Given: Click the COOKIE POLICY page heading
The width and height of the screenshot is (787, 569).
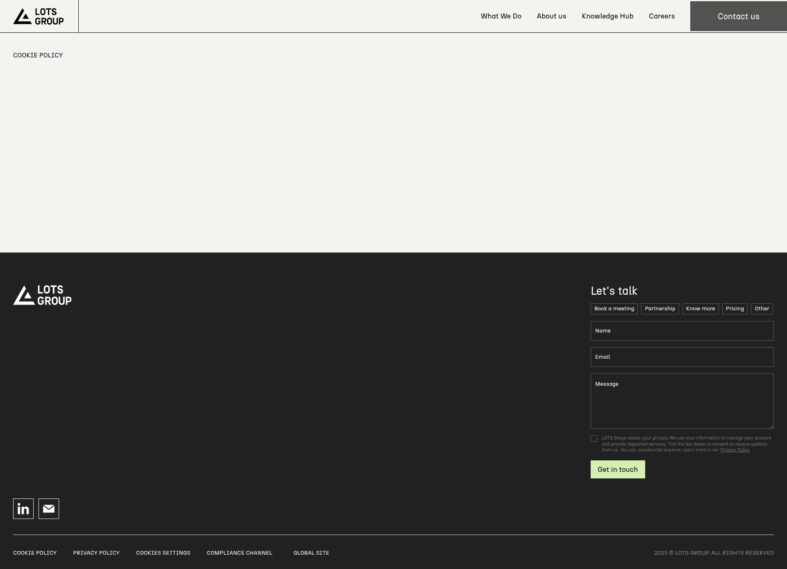Looking at the screenshot, I should 38,55.
